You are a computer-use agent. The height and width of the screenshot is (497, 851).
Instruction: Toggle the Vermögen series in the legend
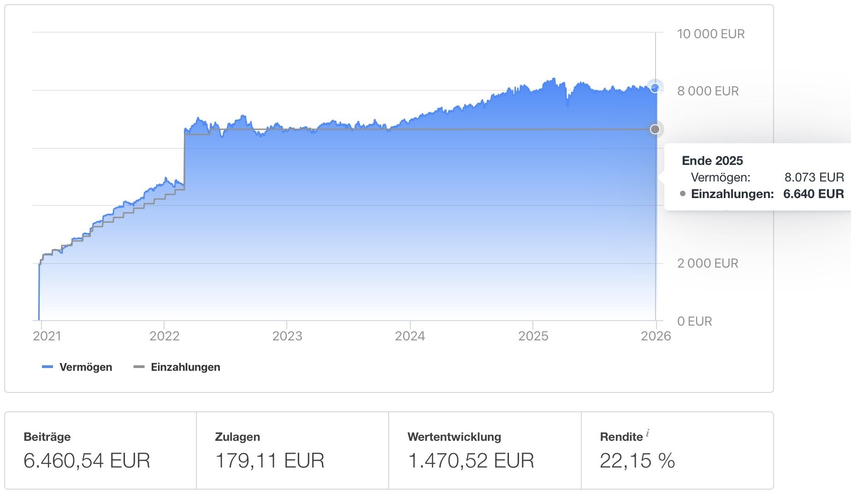click(x=86, y=367)
